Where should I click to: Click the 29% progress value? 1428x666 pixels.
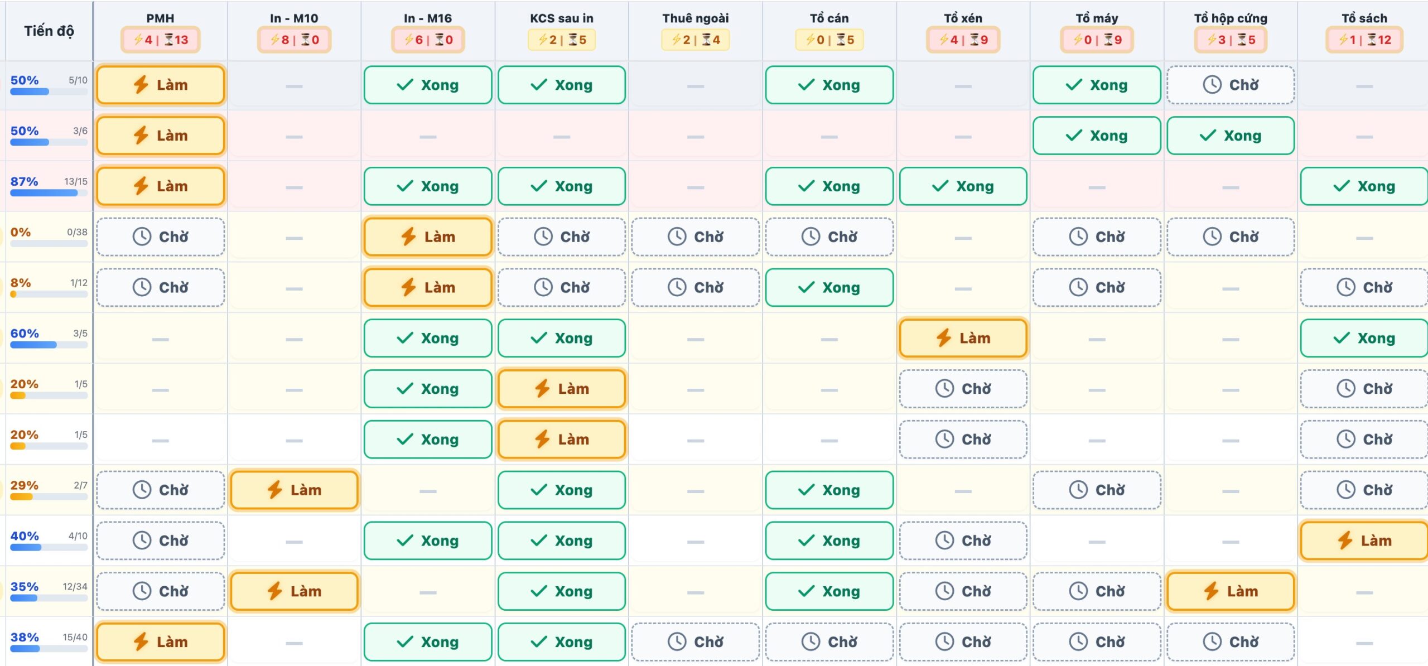coord(25,485)
